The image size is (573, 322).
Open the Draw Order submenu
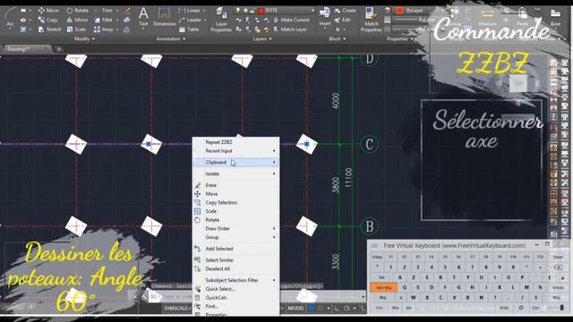[x=236, y=229]
